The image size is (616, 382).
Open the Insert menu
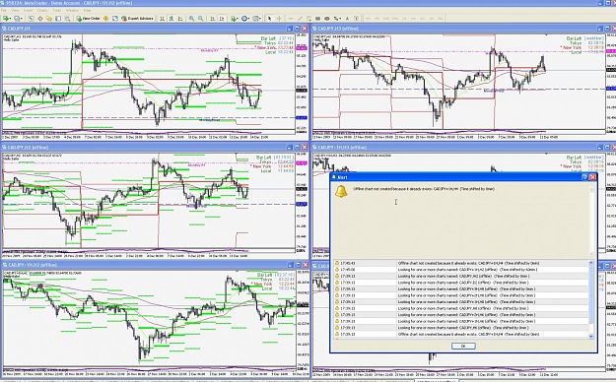28,10
